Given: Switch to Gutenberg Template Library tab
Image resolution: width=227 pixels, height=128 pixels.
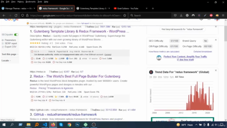Looking at the screenshot, I should [93, 9].
